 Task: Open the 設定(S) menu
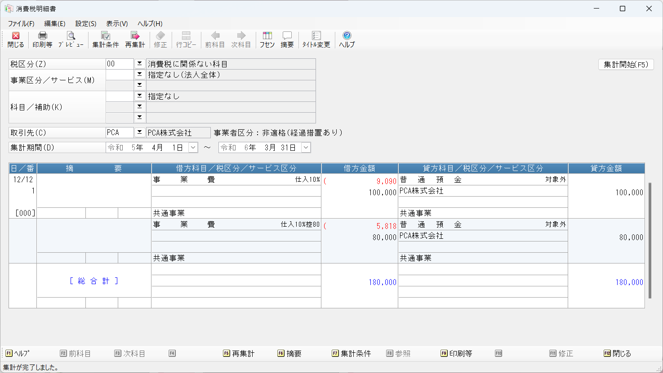(x=85, y=23)
